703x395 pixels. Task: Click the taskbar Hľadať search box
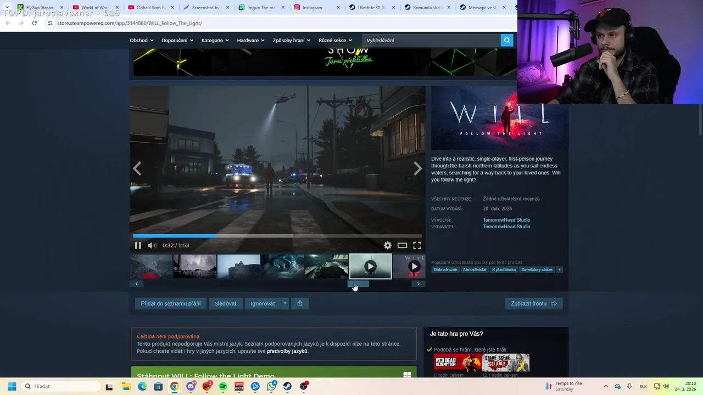pyautogui.click(x=61, y=386)
